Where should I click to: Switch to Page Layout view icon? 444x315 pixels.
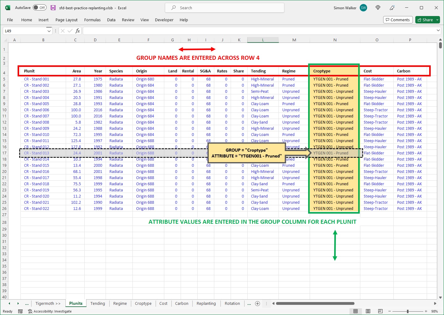(x=368, y=311)
